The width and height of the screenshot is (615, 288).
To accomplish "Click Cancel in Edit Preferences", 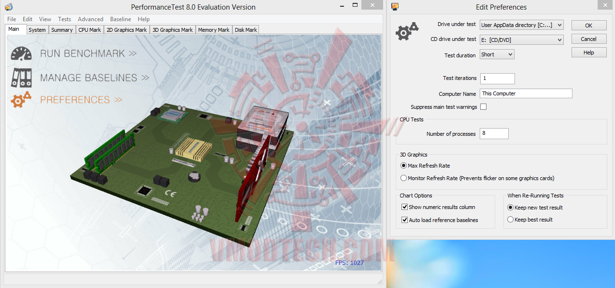I will pos(588,39).
